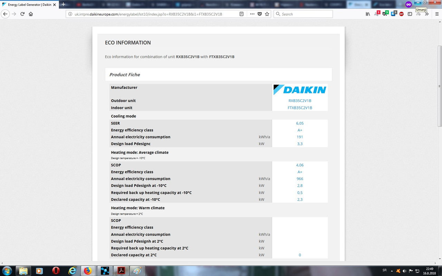The height and width of the screenshot is (276, 442).
Task: Open Paint from taskbar
Action: click(137, 271)
